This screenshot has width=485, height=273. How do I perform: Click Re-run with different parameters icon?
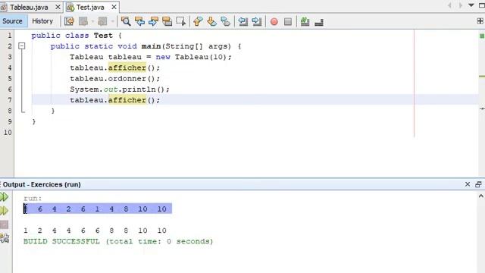(x=5, y=211)
